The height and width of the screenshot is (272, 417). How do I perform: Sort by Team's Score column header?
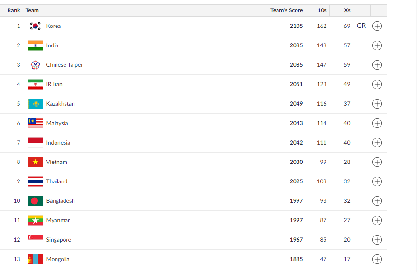click(287, 10)
